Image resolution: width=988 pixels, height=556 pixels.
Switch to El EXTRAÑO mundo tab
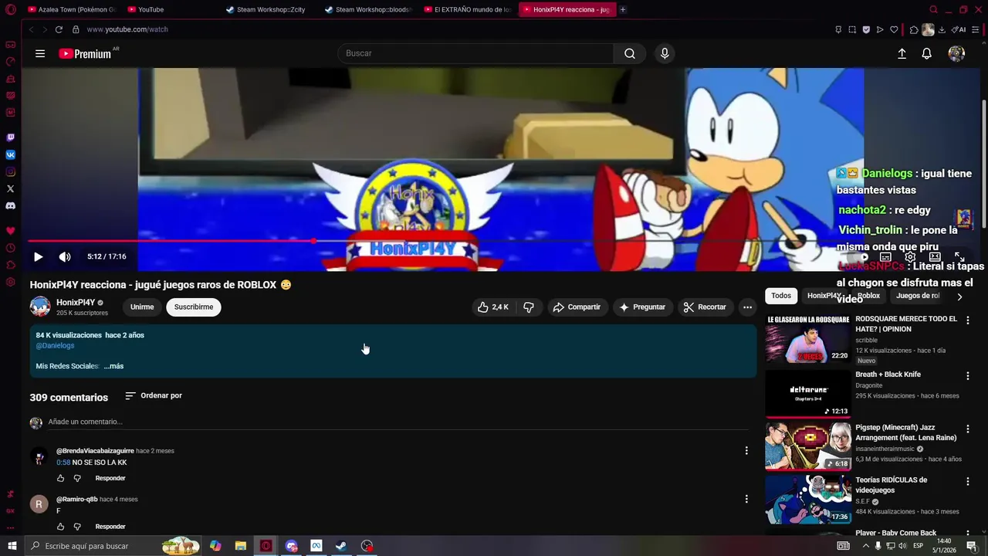click(x=469, y=9)
